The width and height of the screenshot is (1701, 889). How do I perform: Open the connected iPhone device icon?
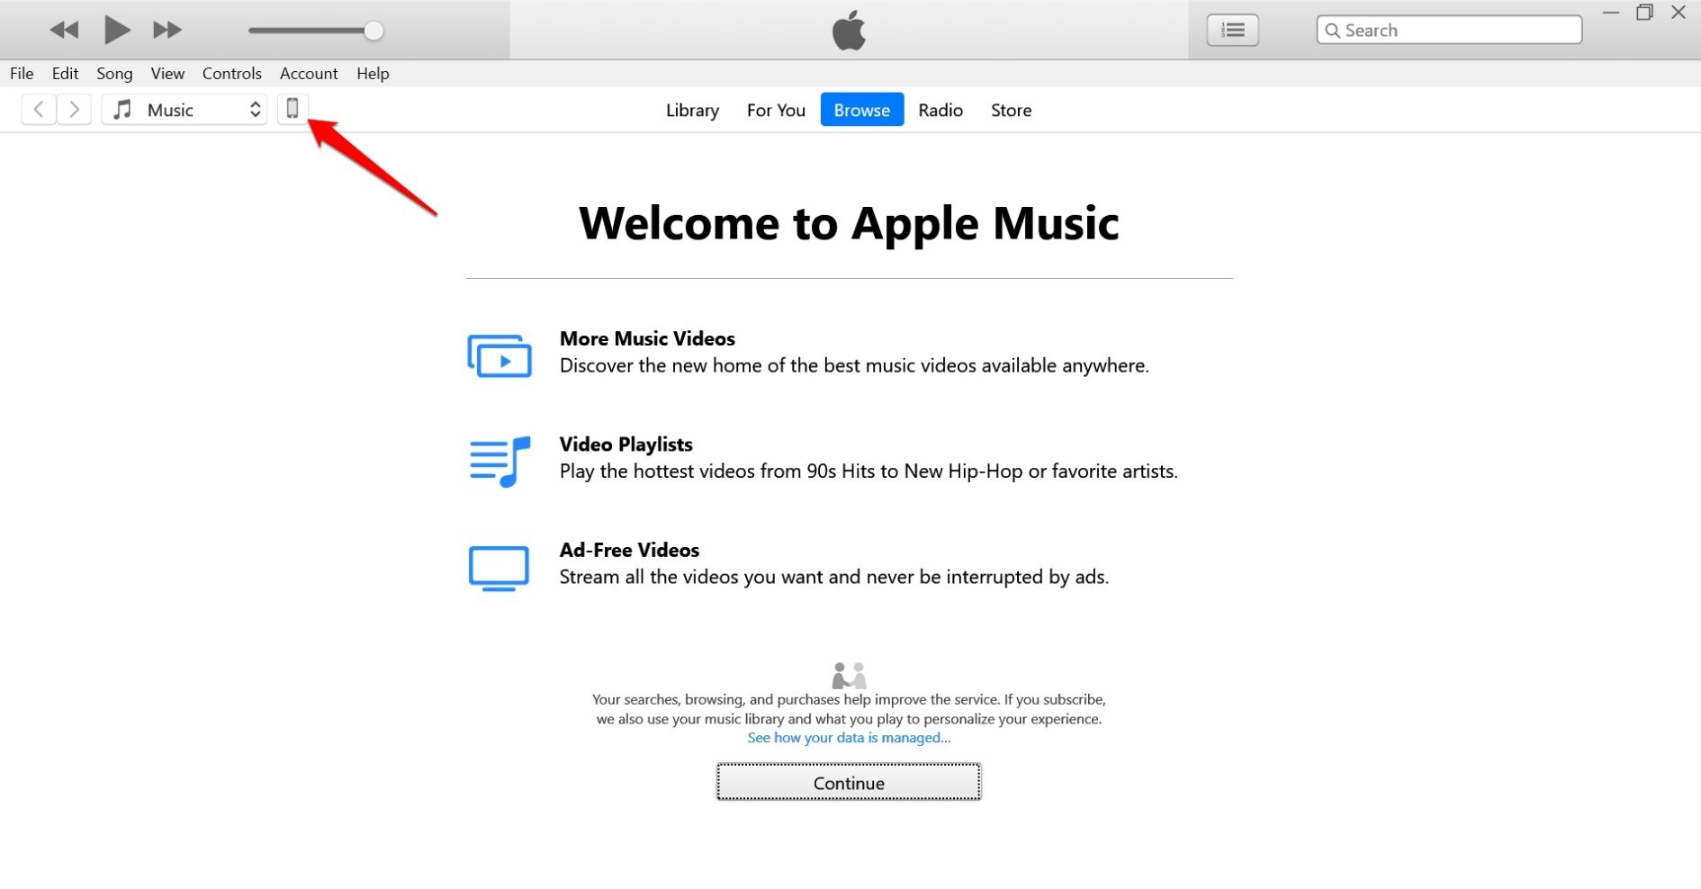pos(292,109)
